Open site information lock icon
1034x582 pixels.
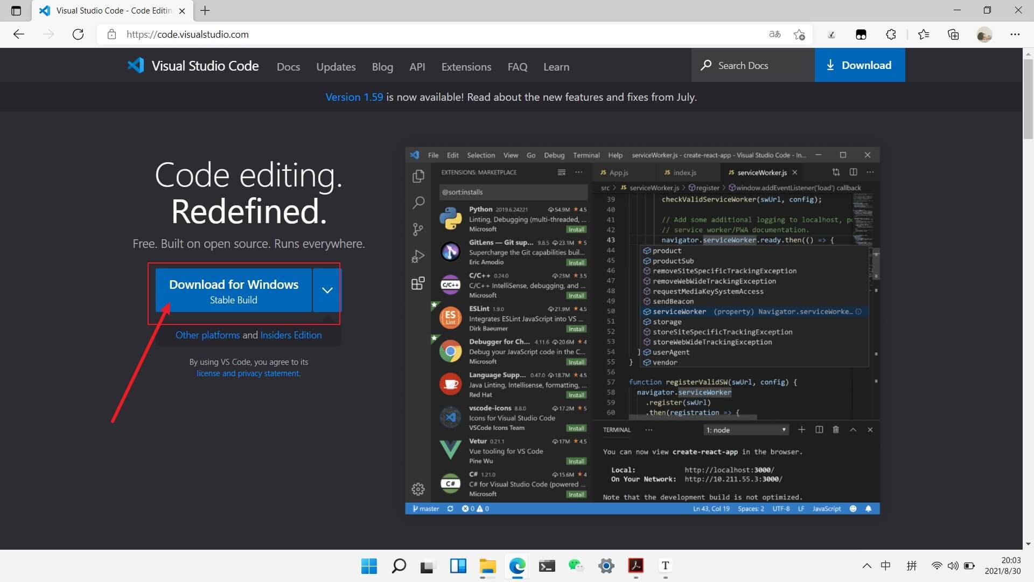click(111, 34)
